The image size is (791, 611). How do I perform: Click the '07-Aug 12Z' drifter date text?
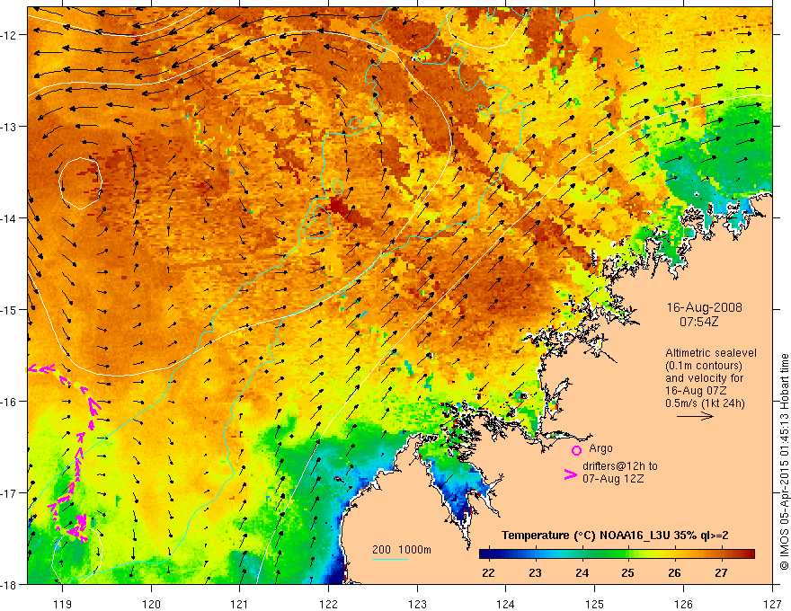[613, 479]
